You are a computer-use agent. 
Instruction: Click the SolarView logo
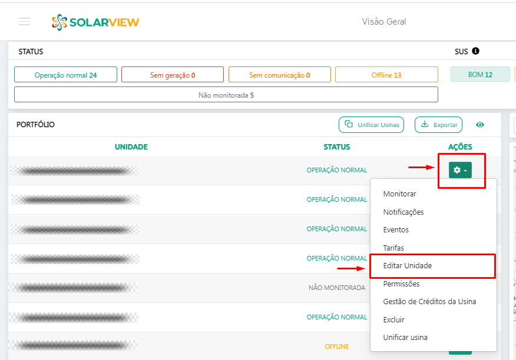tap(95, 22)
